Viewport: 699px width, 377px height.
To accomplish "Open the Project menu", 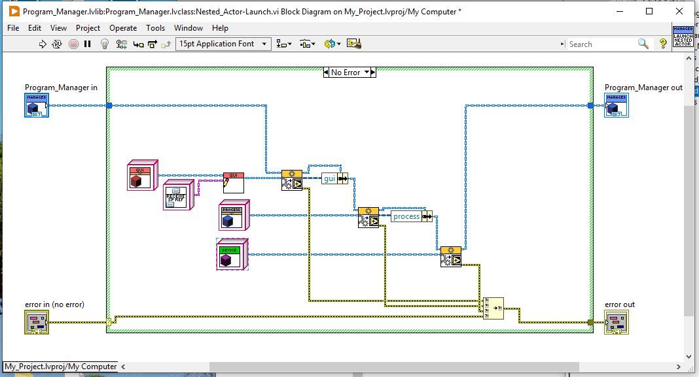I will (x=88, y=28).
